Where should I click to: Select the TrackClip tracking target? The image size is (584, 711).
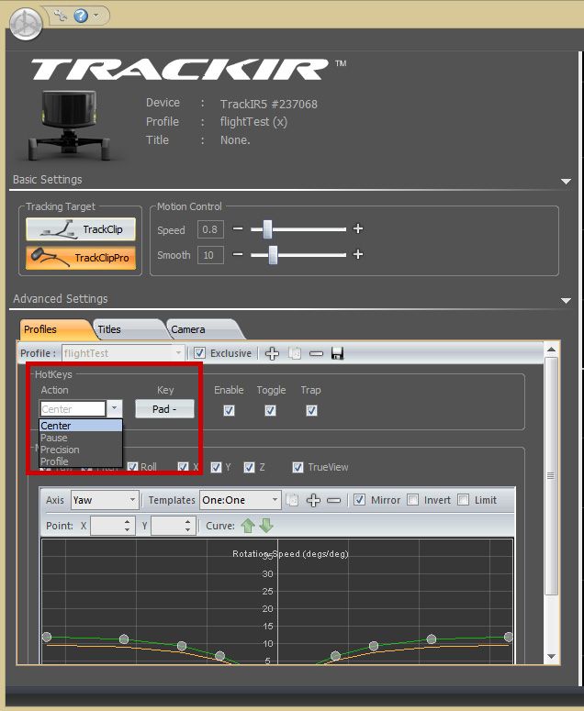pos(81,229)
